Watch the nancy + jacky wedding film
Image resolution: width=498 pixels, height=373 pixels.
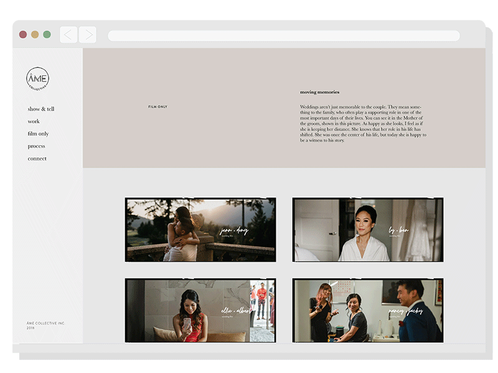[368, 310]
